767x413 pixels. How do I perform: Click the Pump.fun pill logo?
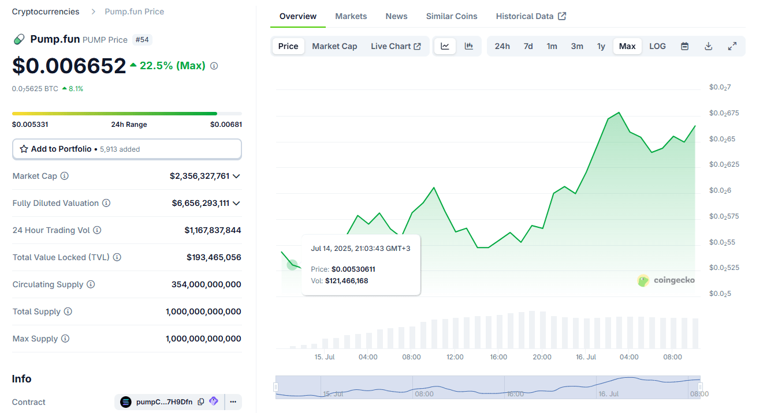tap(19, 39)
